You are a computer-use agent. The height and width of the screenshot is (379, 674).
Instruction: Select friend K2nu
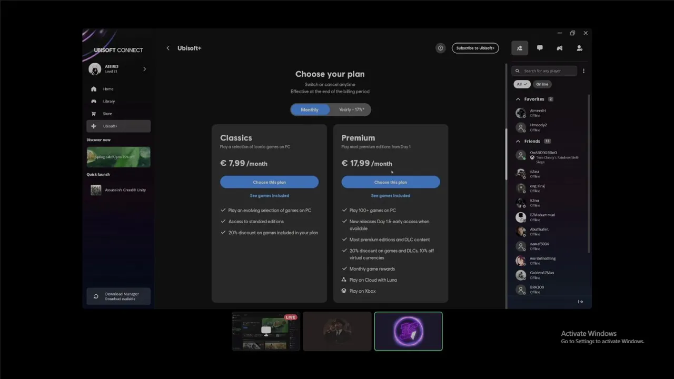point(549,203)
